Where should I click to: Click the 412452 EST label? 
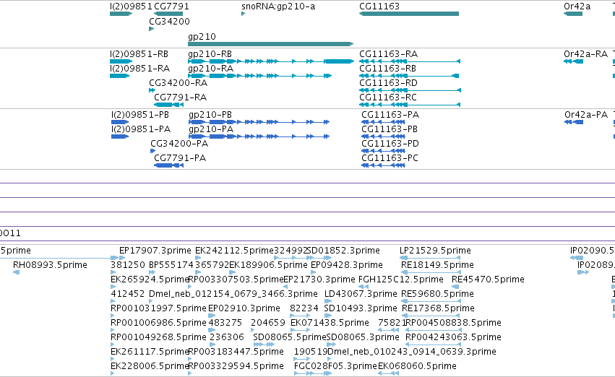[x=128, y=294]
